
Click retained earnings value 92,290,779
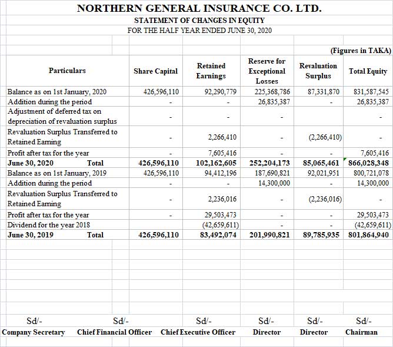pos(221,91)
